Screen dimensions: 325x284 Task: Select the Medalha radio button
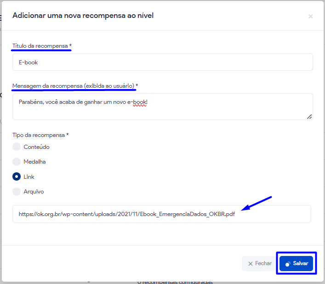[x=17, y=162]
